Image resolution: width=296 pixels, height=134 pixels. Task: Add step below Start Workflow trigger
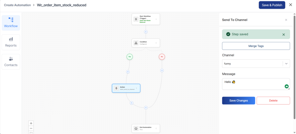[146, 32]
